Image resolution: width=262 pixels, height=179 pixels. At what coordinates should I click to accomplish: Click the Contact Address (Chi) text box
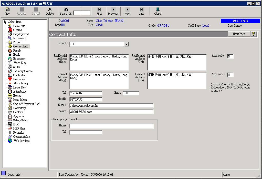pos(177,81)
